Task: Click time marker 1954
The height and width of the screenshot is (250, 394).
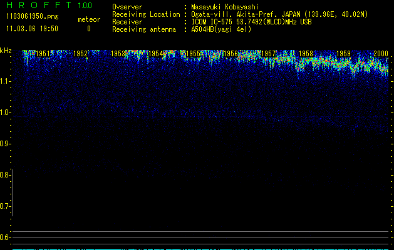Action: click(x=155, y=54)
